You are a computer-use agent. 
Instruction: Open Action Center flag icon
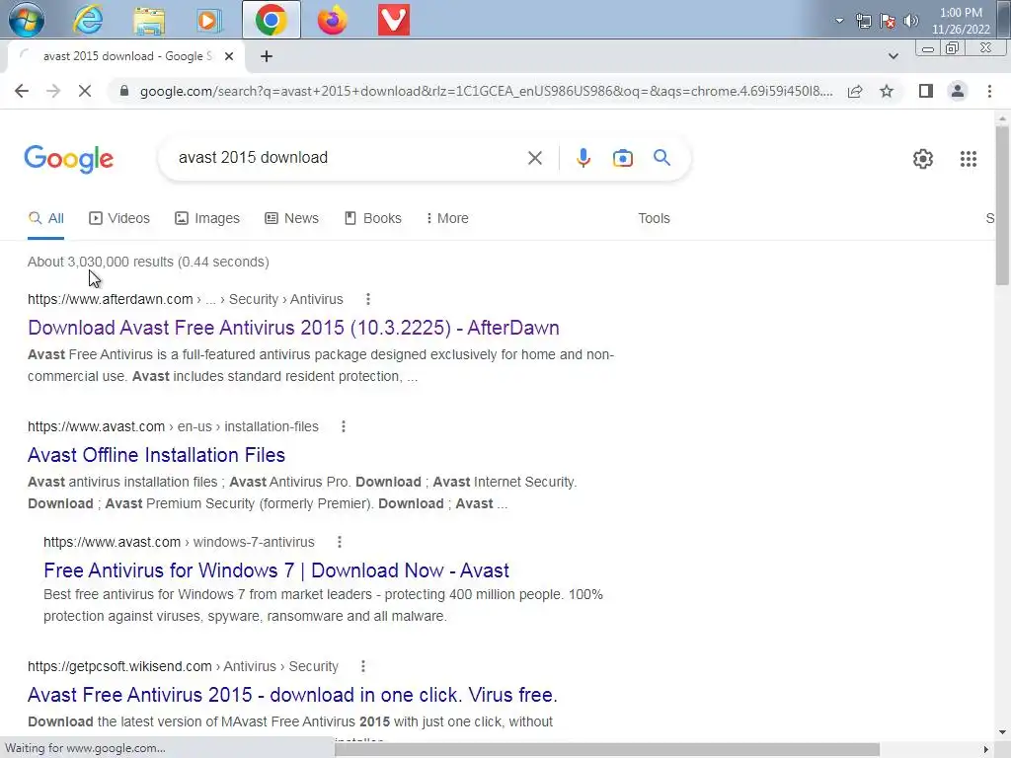[888, 22]
